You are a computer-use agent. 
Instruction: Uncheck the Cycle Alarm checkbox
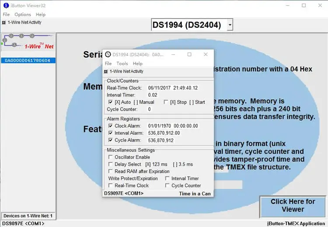[x=111, y=140]
